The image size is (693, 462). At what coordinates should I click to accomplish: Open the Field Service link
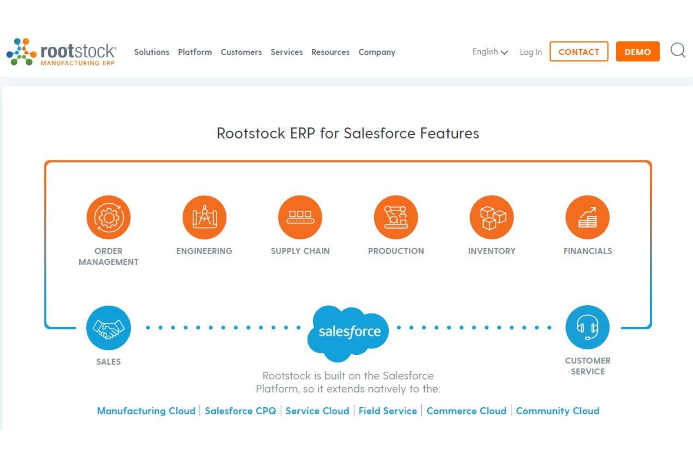coord(388,411)
